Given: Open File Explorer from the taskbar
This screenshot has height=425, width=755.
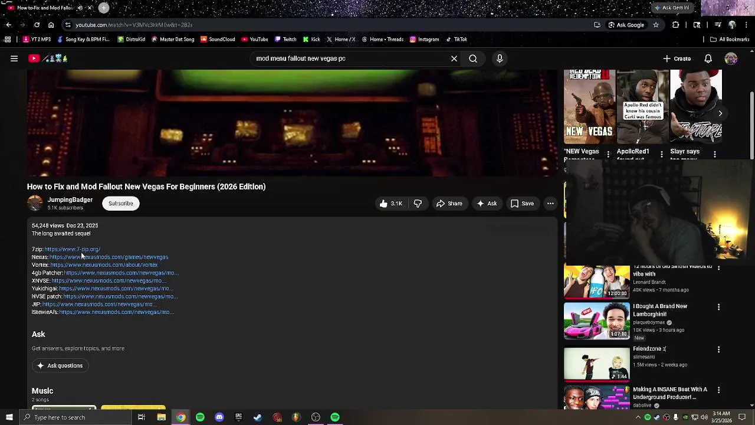Looking at the screenshot, I should click(x=161, y=417).
